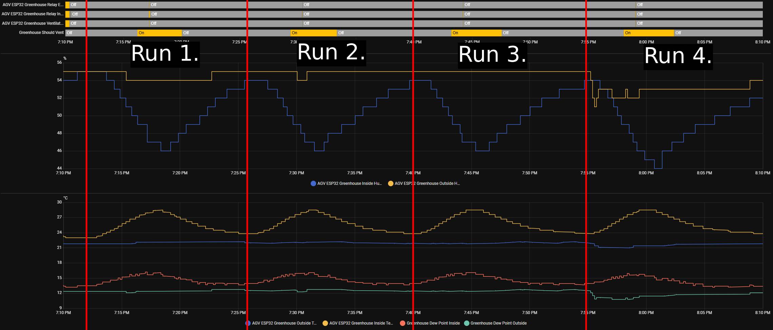Toggle the Outside Humidity series yellow legend dot
This screenshot has width=773, height=330.
pyautogui.click(x=391, y=183)
